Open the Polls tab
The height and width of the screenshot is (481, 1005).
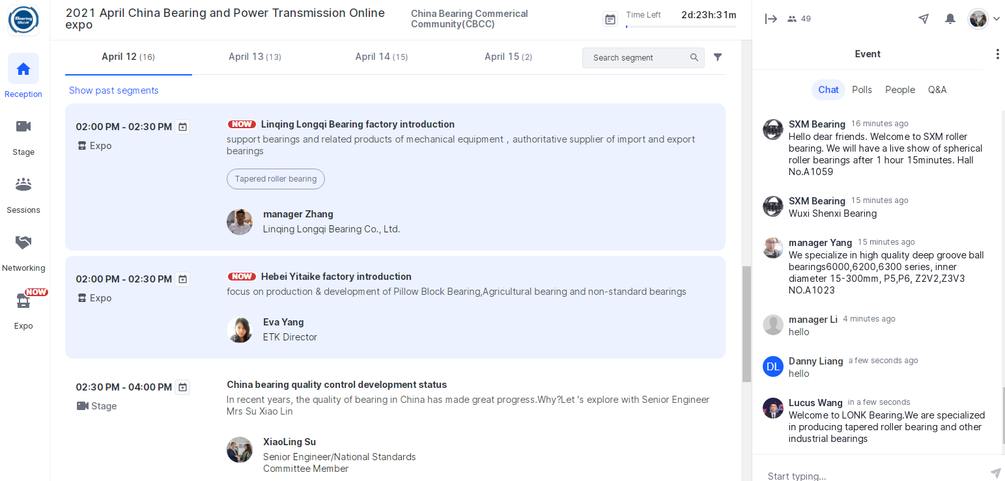pyautogui.click(x=862, y=90)
